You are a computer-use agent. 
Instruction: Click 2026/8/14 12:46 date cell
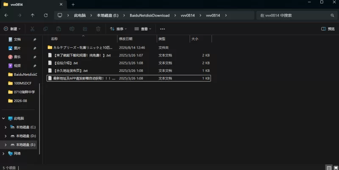132,47
